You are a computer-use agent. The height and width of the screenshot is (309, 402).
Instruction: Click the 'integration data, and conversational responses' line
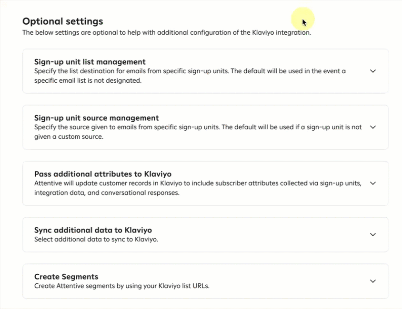106,193
